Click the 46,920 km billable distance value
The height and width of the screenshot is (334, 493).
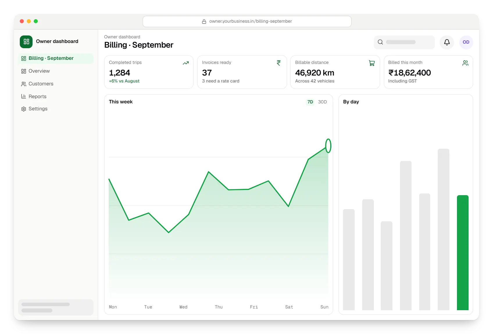pyautogui.click(x=315, y=73)
